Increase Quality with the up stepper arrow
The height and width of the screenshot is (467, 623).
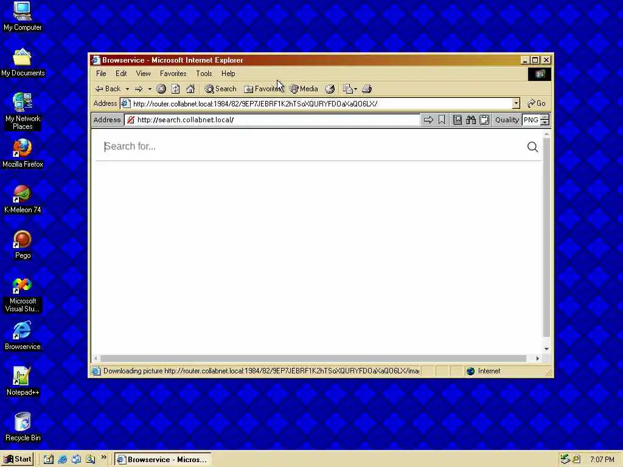[545, 117]
